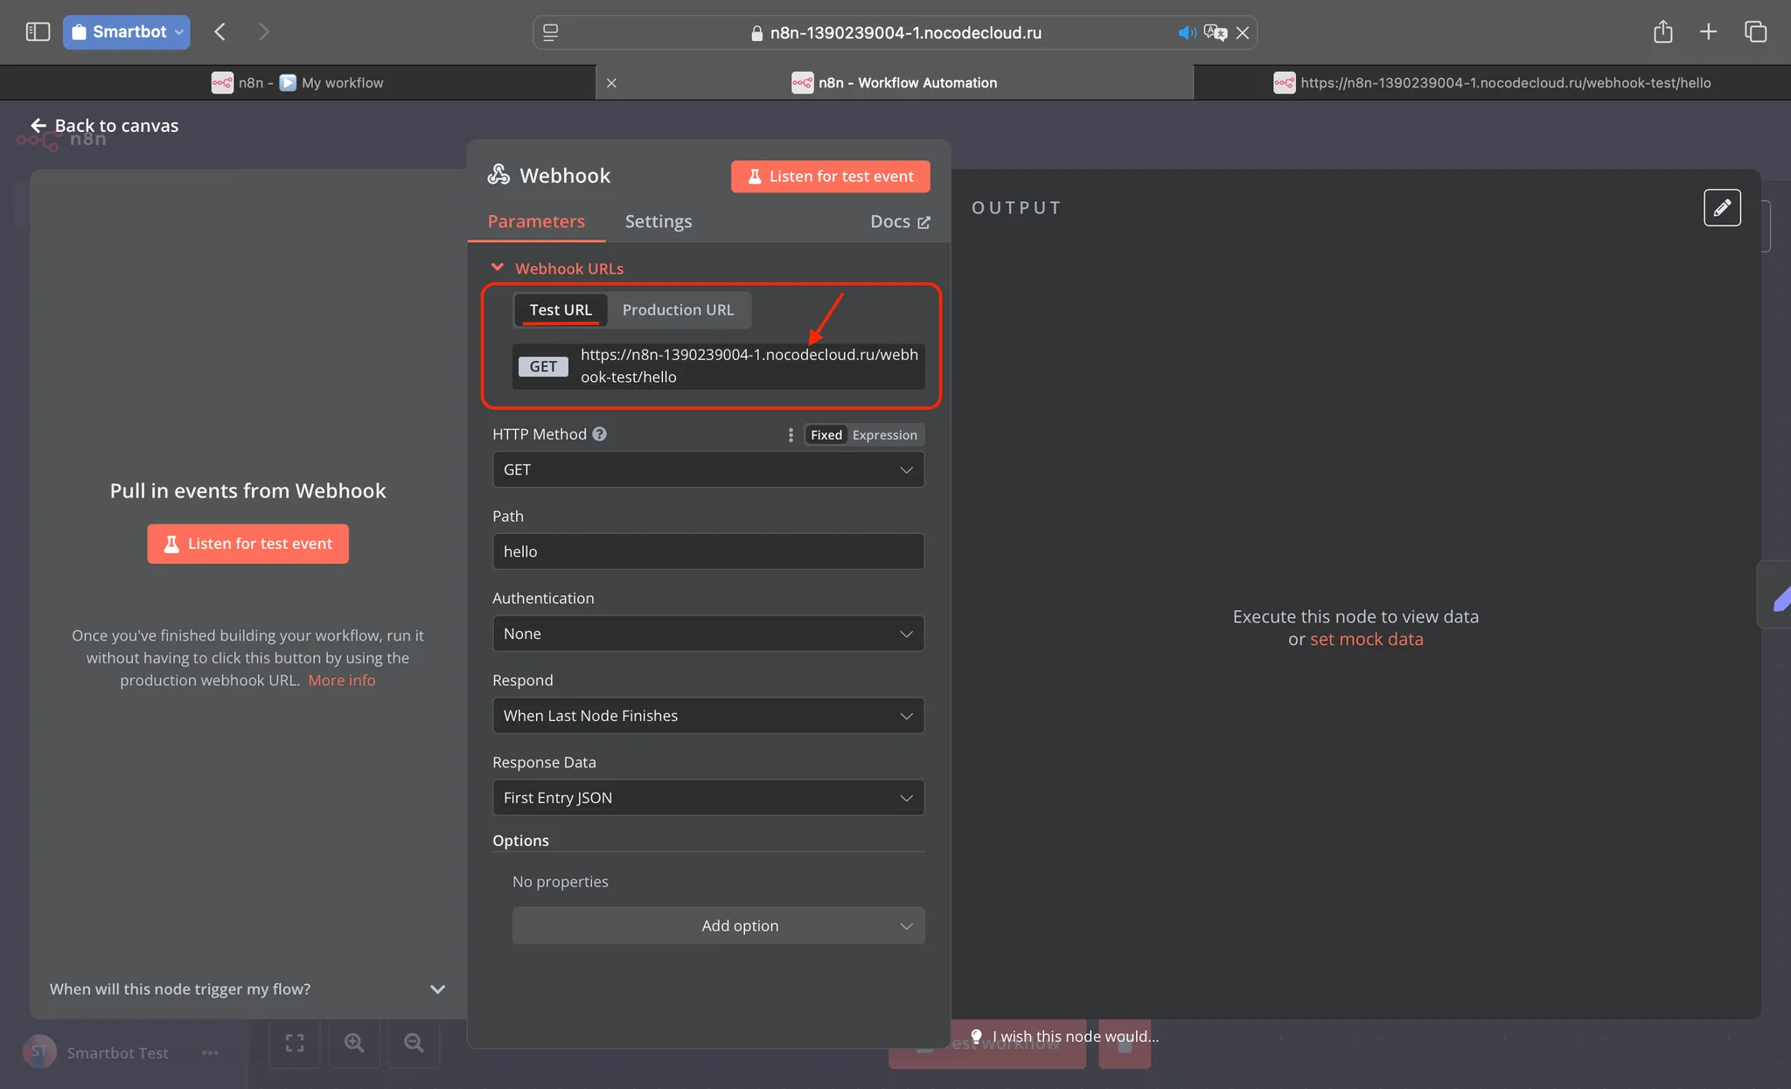Click the pencil edit output icon
This screenshot has height=1089, width=1791.
1722,208
